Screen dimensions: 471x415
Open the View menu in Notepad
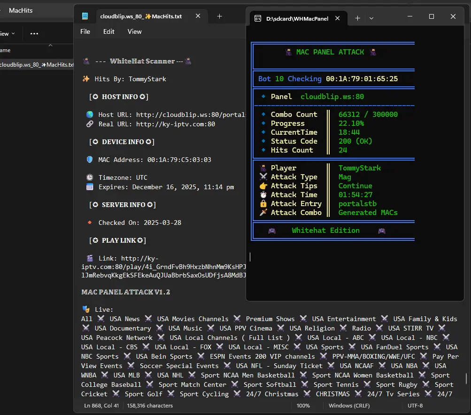pyautogui.click(x=135, y=31)
